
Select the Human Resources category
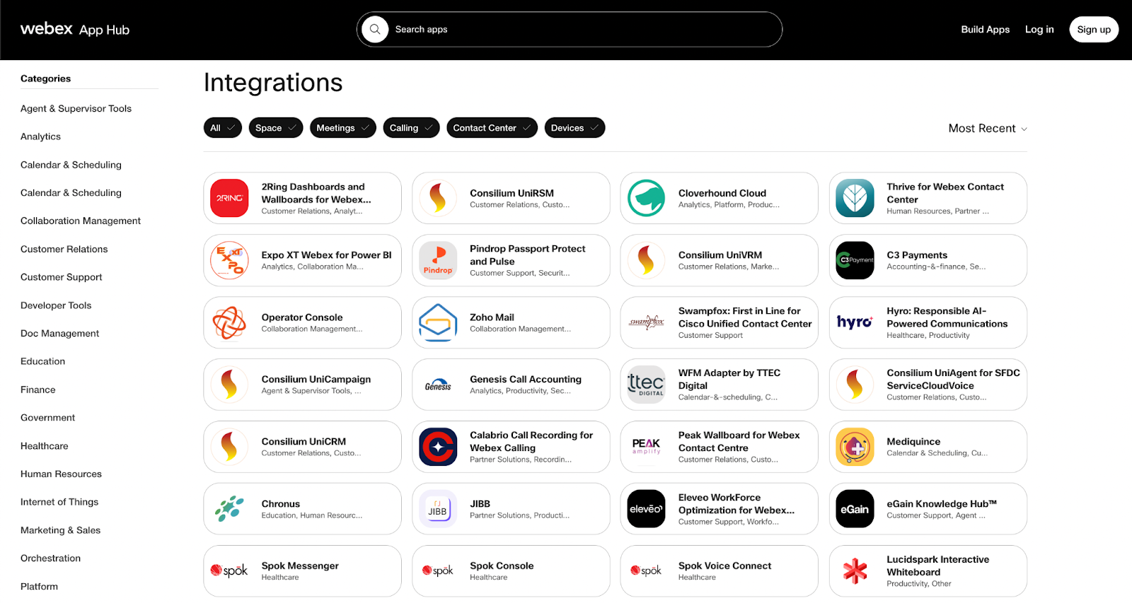click(61, 474)
